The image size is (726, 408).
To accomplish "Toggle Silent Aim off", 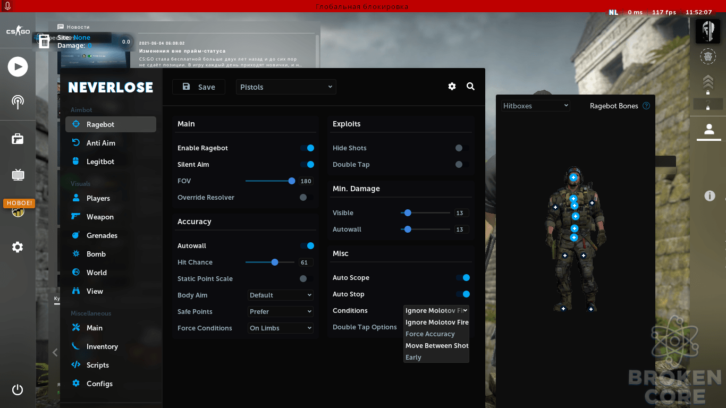I will point(307,165).
